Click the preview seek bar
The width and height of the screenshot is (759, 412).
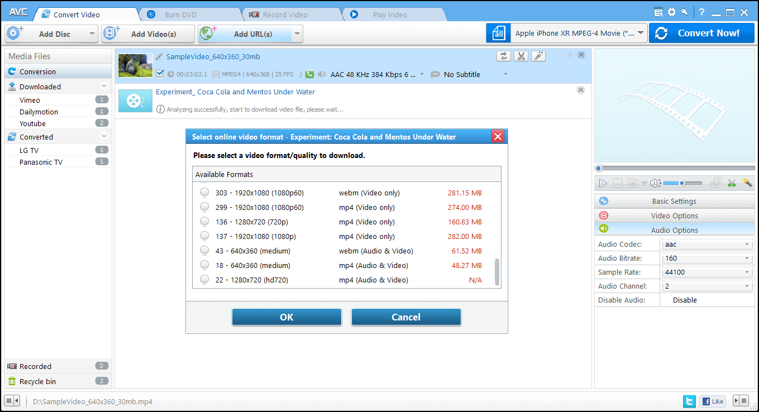(x=674, y=168)
